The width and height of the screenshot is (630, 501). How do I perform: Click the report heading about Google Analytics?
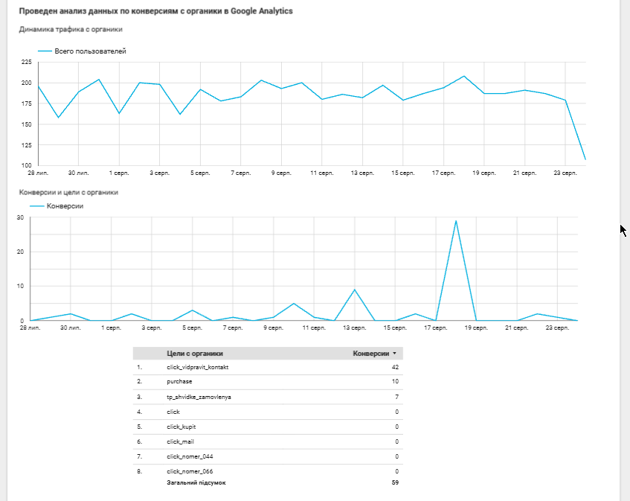point(156,11)
